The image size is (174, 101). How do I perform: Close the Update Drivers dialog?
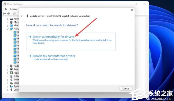132,10
